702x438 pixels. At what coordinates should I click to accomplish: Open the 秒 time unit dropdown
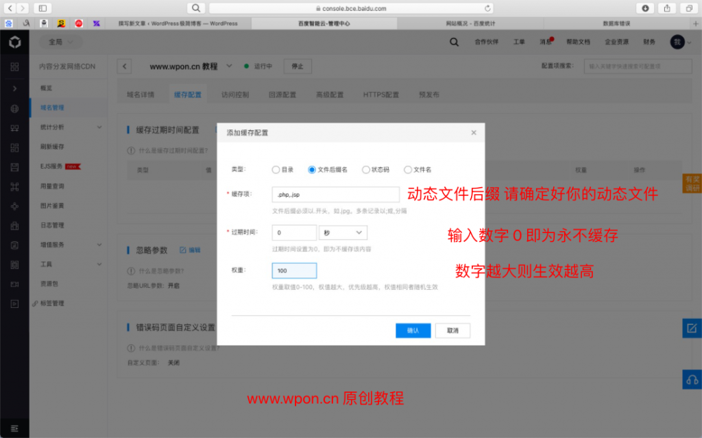(343, 233)
